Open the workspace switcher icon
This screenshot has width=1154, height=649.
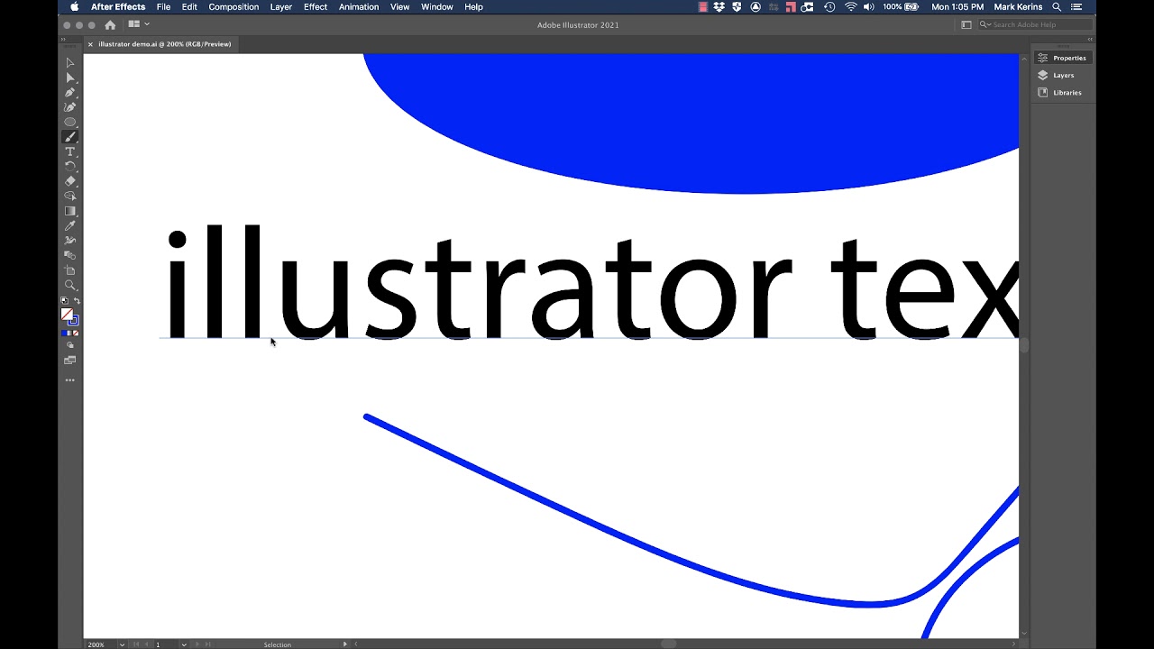click(966, 24)
